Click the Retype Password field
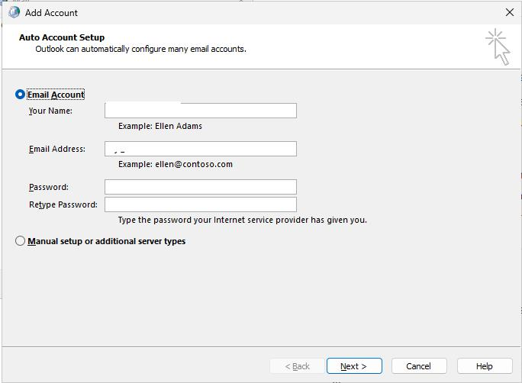 200,204
